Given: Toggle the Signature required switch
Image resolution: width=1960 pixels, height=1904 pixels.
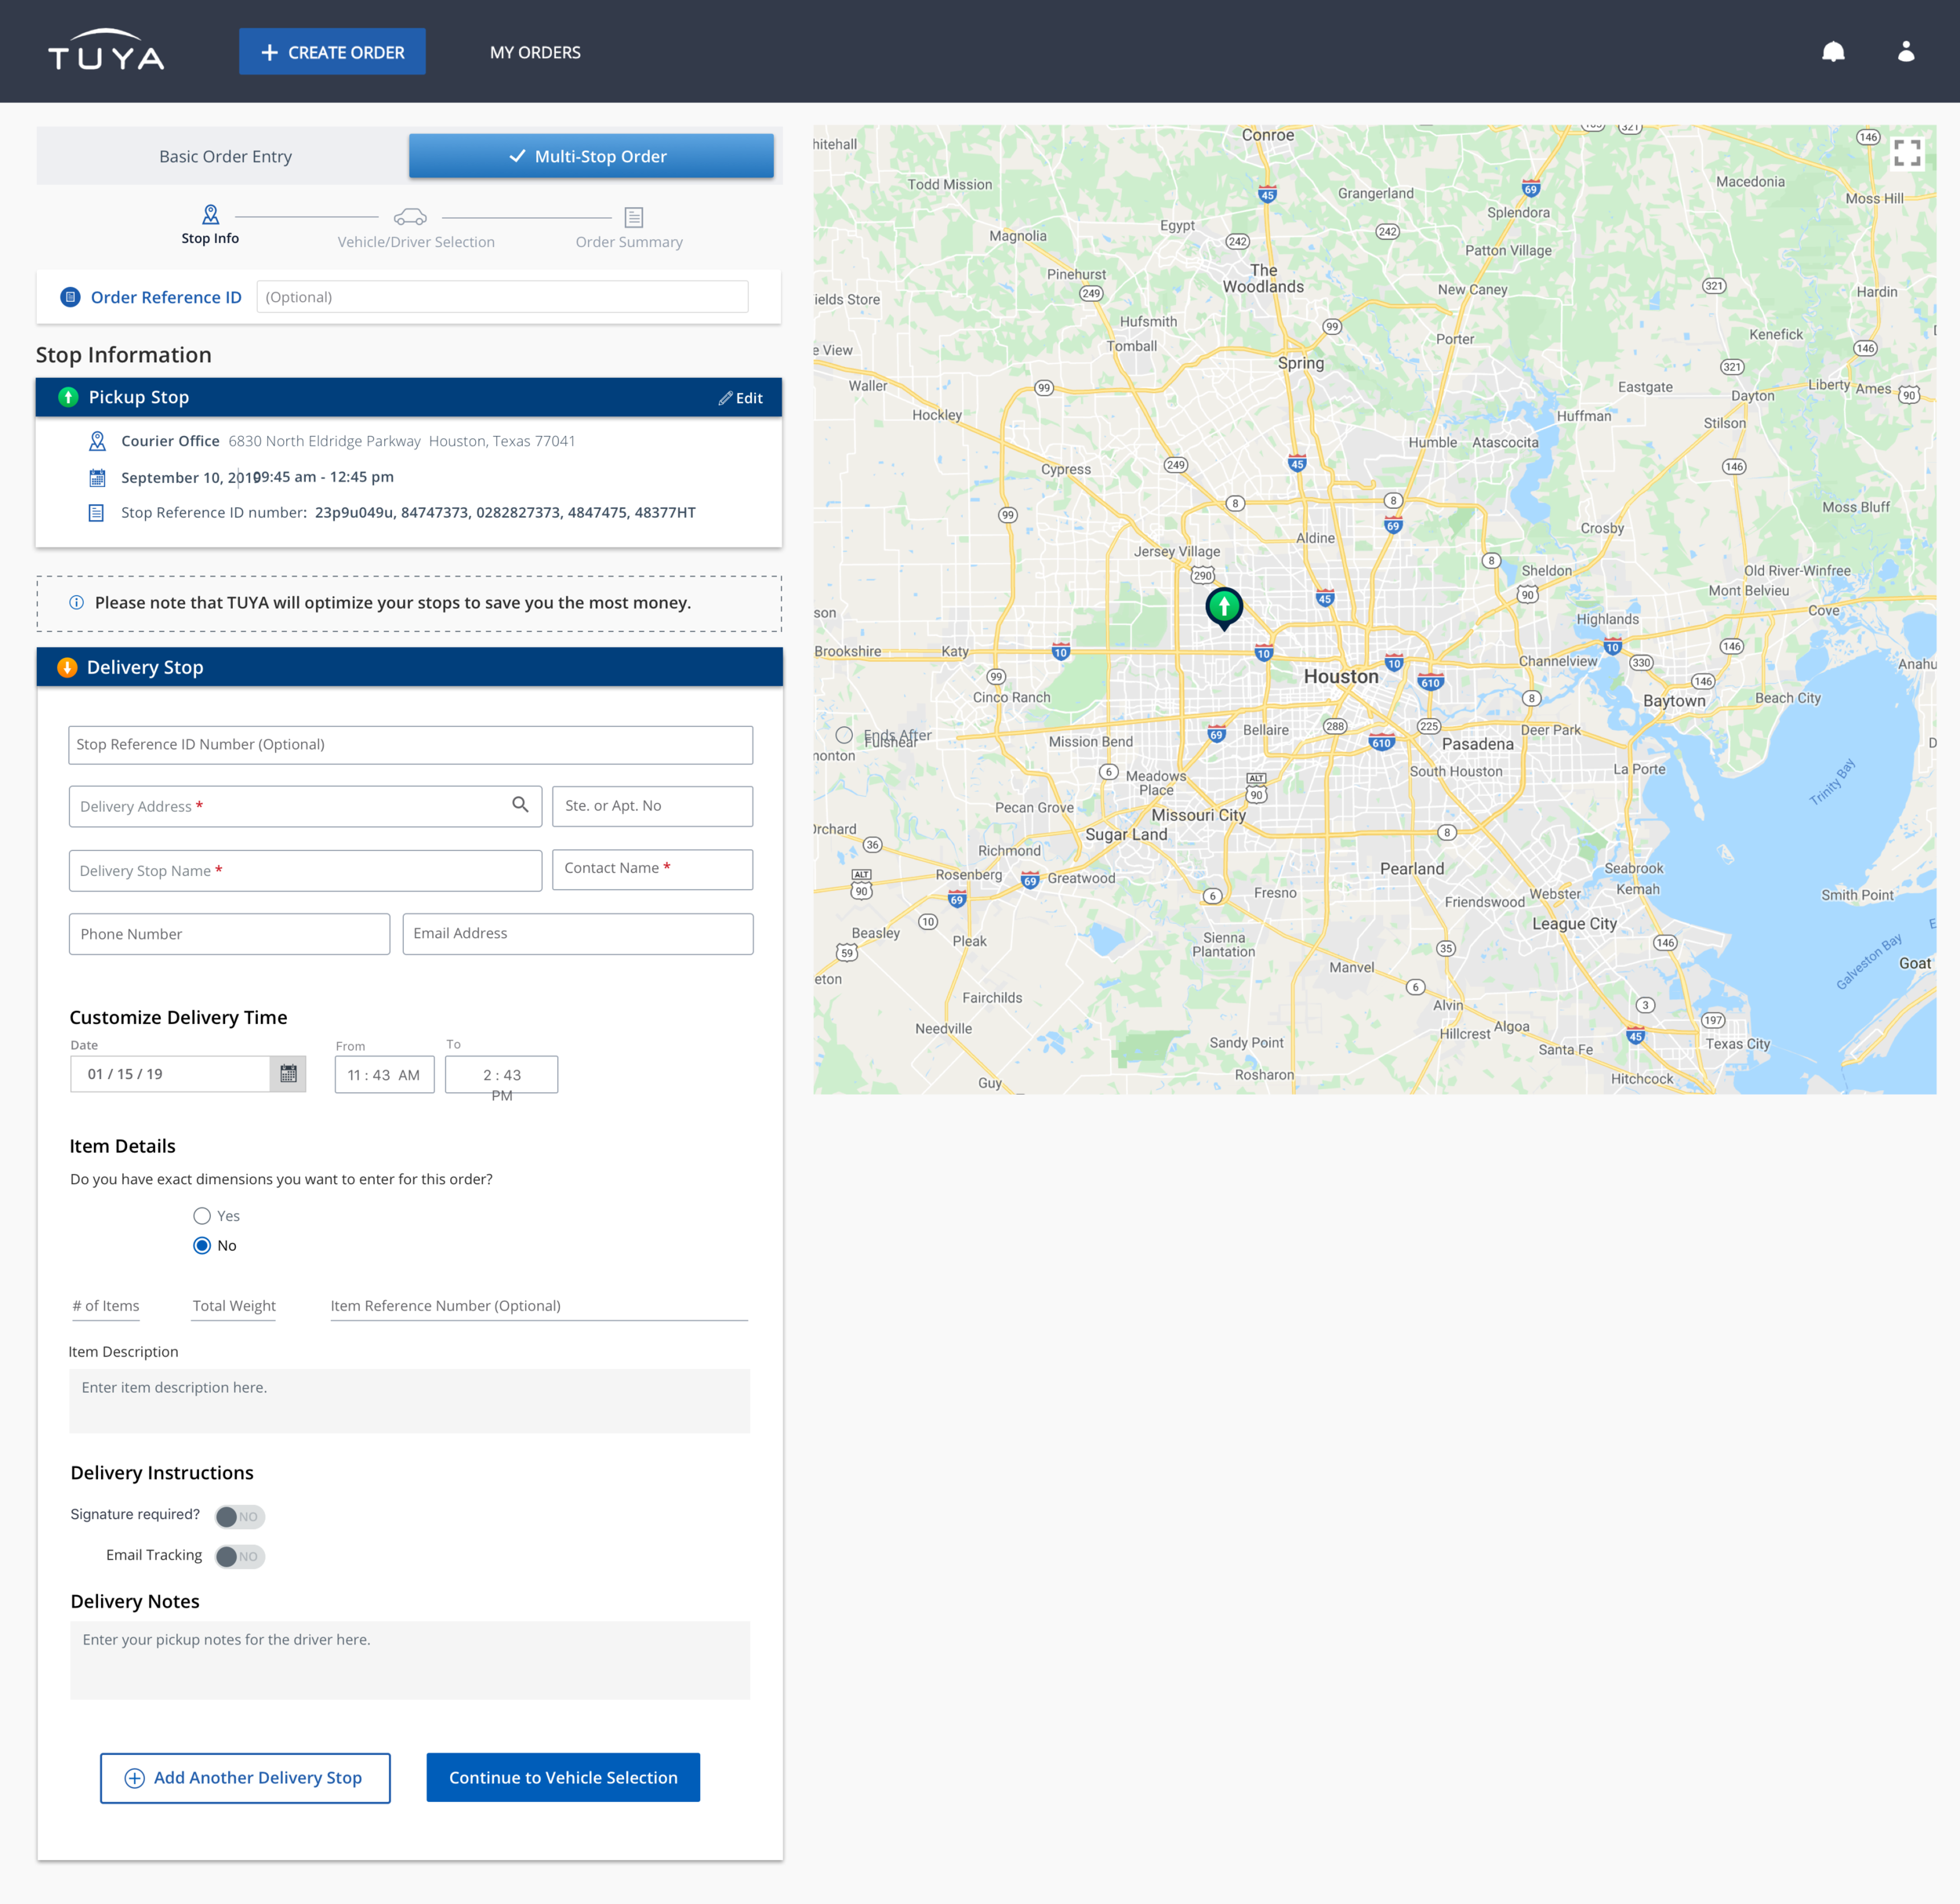Looking at the screenshot, I should point(240,1516).
